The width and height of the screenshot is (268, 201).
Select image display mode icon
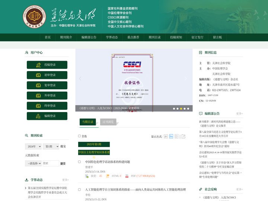tap(166, 136)
